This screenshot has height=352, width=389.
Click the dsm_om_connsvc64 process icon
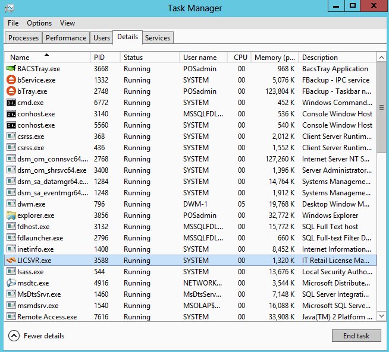point(11,158)
